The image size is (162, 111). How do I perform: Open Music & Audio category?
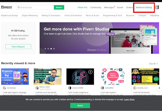coord(92,16)
